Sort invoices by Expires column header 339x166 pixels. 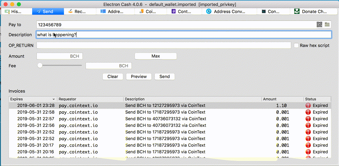(x=33, y=99)
